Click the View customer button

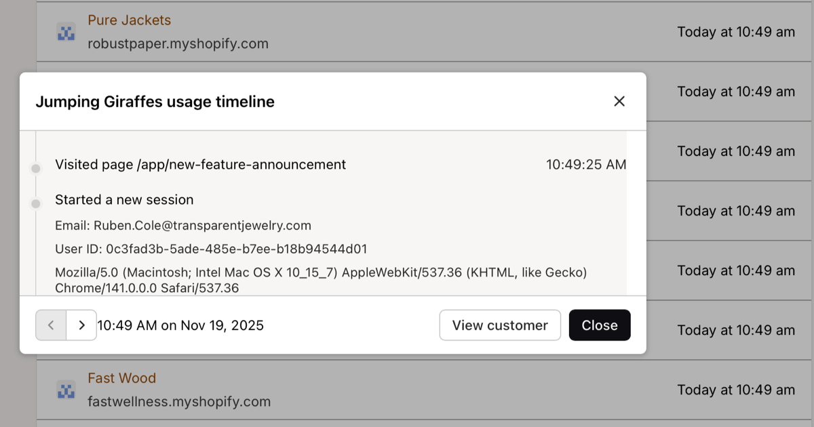500,325
